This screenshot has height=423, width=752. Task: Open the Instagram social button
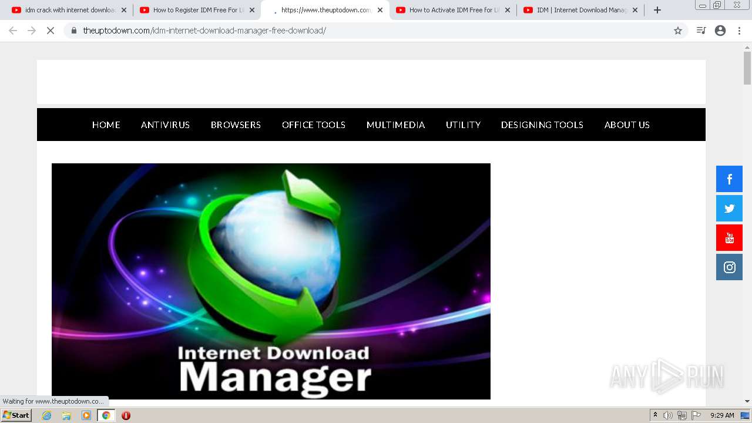[x=729, y=267]
